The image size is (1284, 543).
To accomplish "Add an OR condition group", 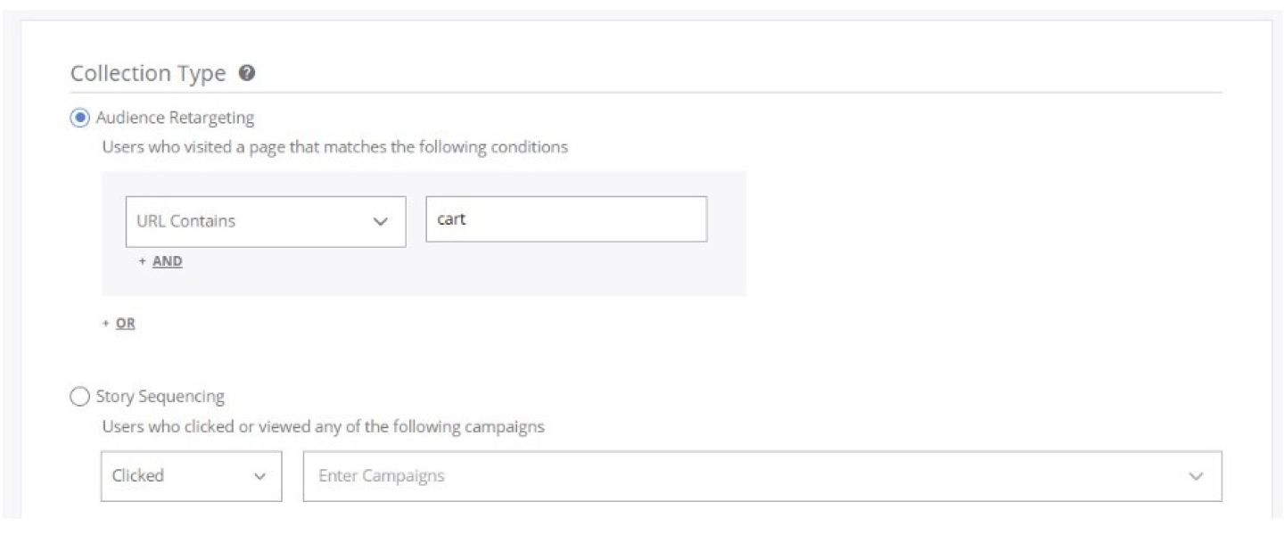I will pos(125,324).
